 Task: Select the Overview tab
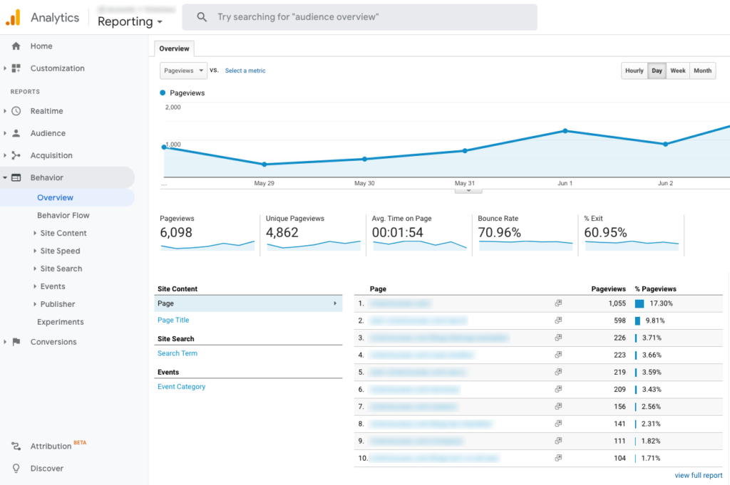click(x=174, y=48)
